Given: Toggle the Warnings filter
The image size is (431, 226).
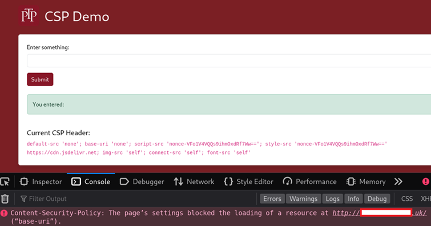Looking at the screenshot, I should point(303,199).
